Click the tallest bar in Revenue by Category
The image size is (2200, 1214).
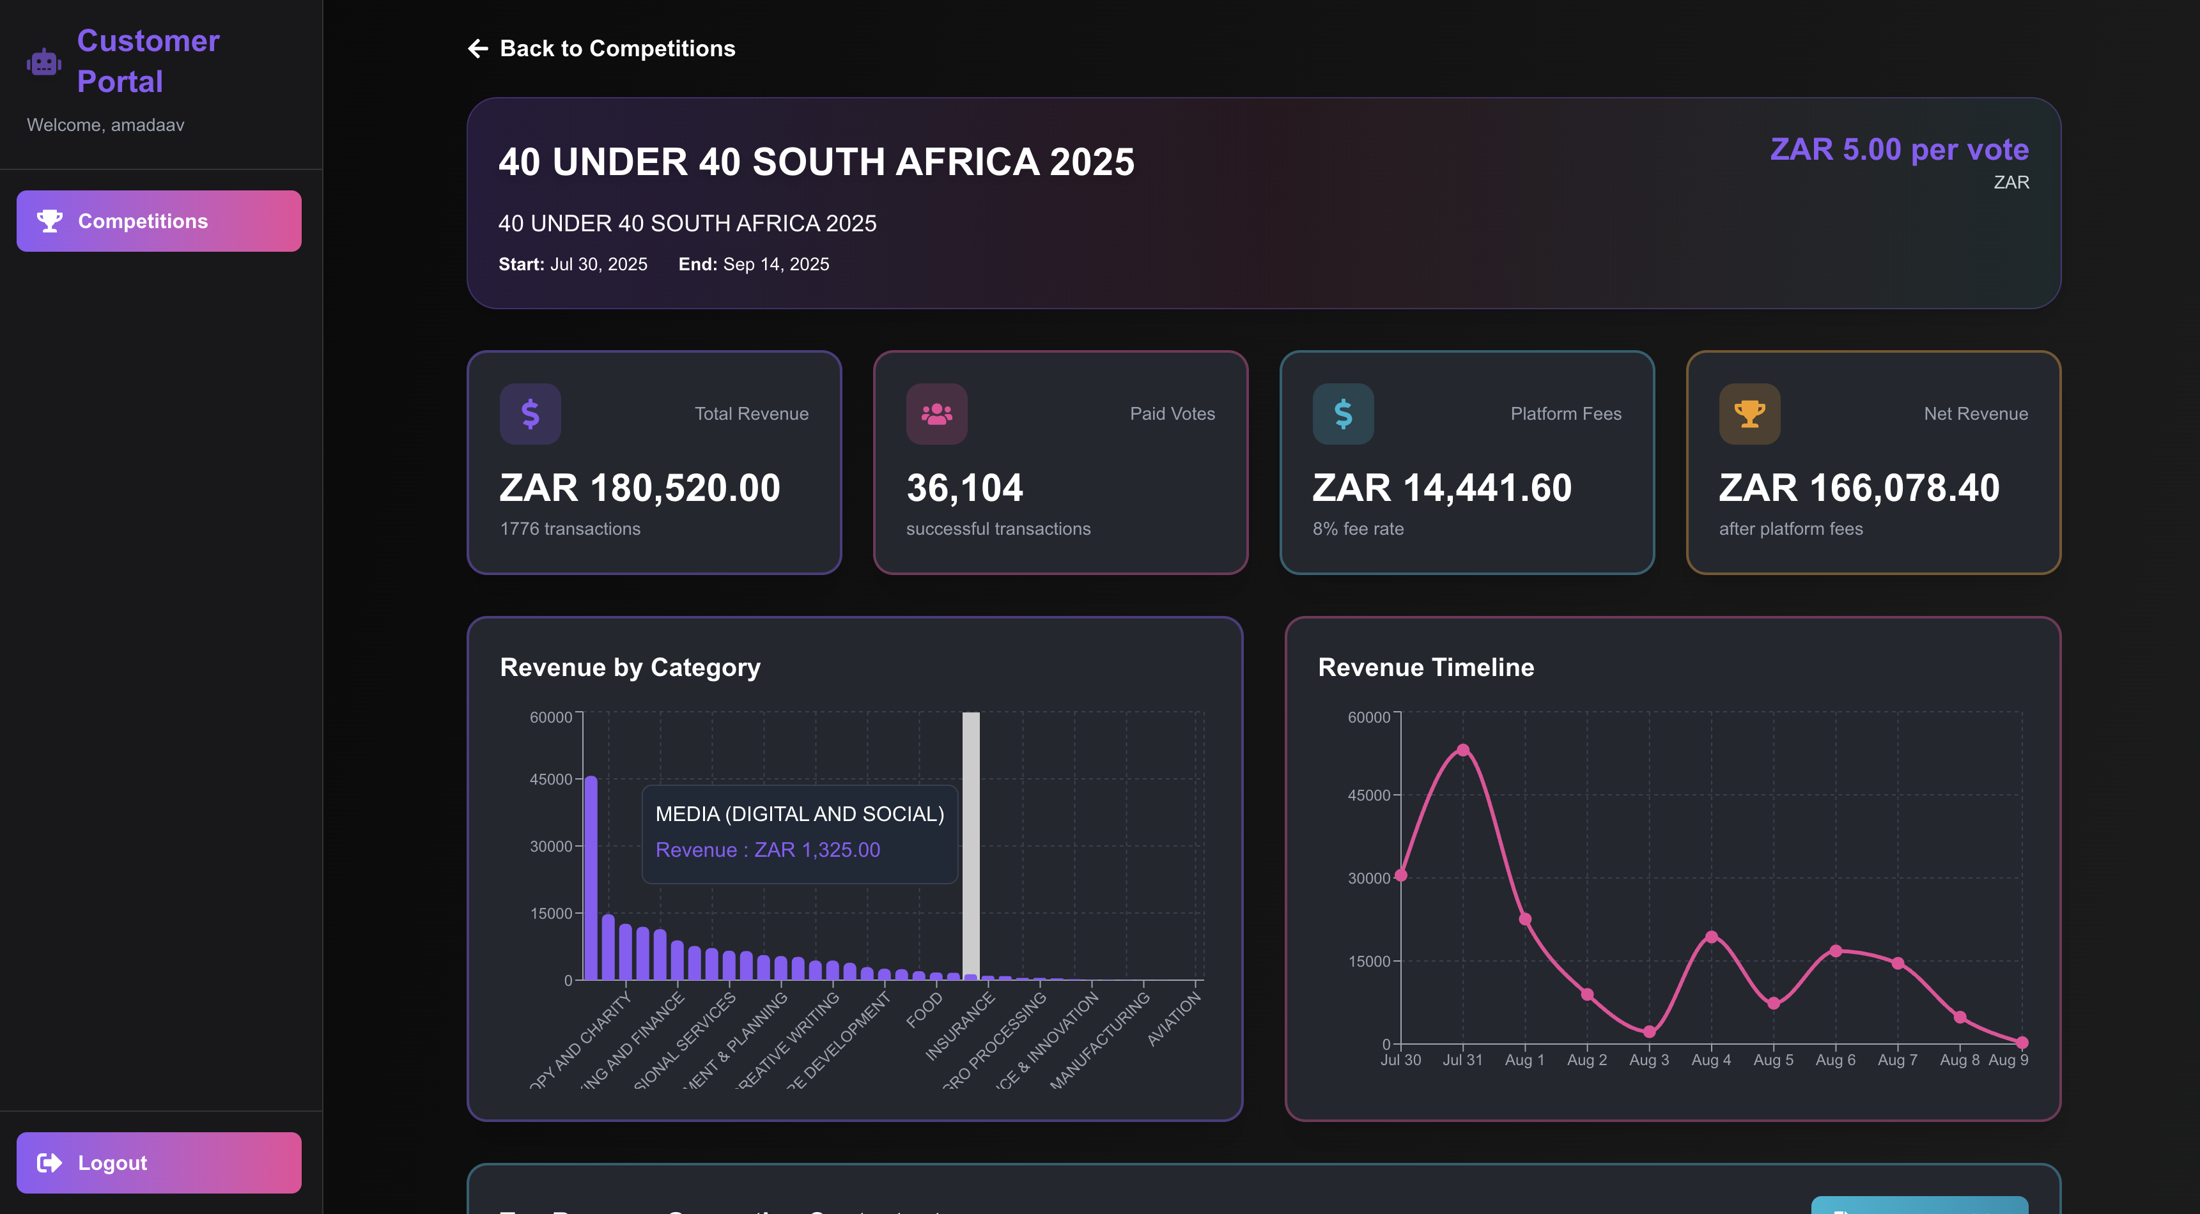(591, 879)
